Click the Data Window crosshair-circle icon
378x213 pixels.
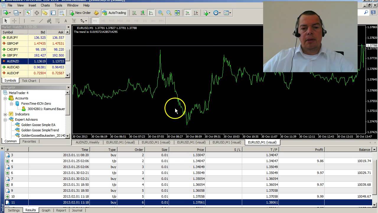click(37, 13)
